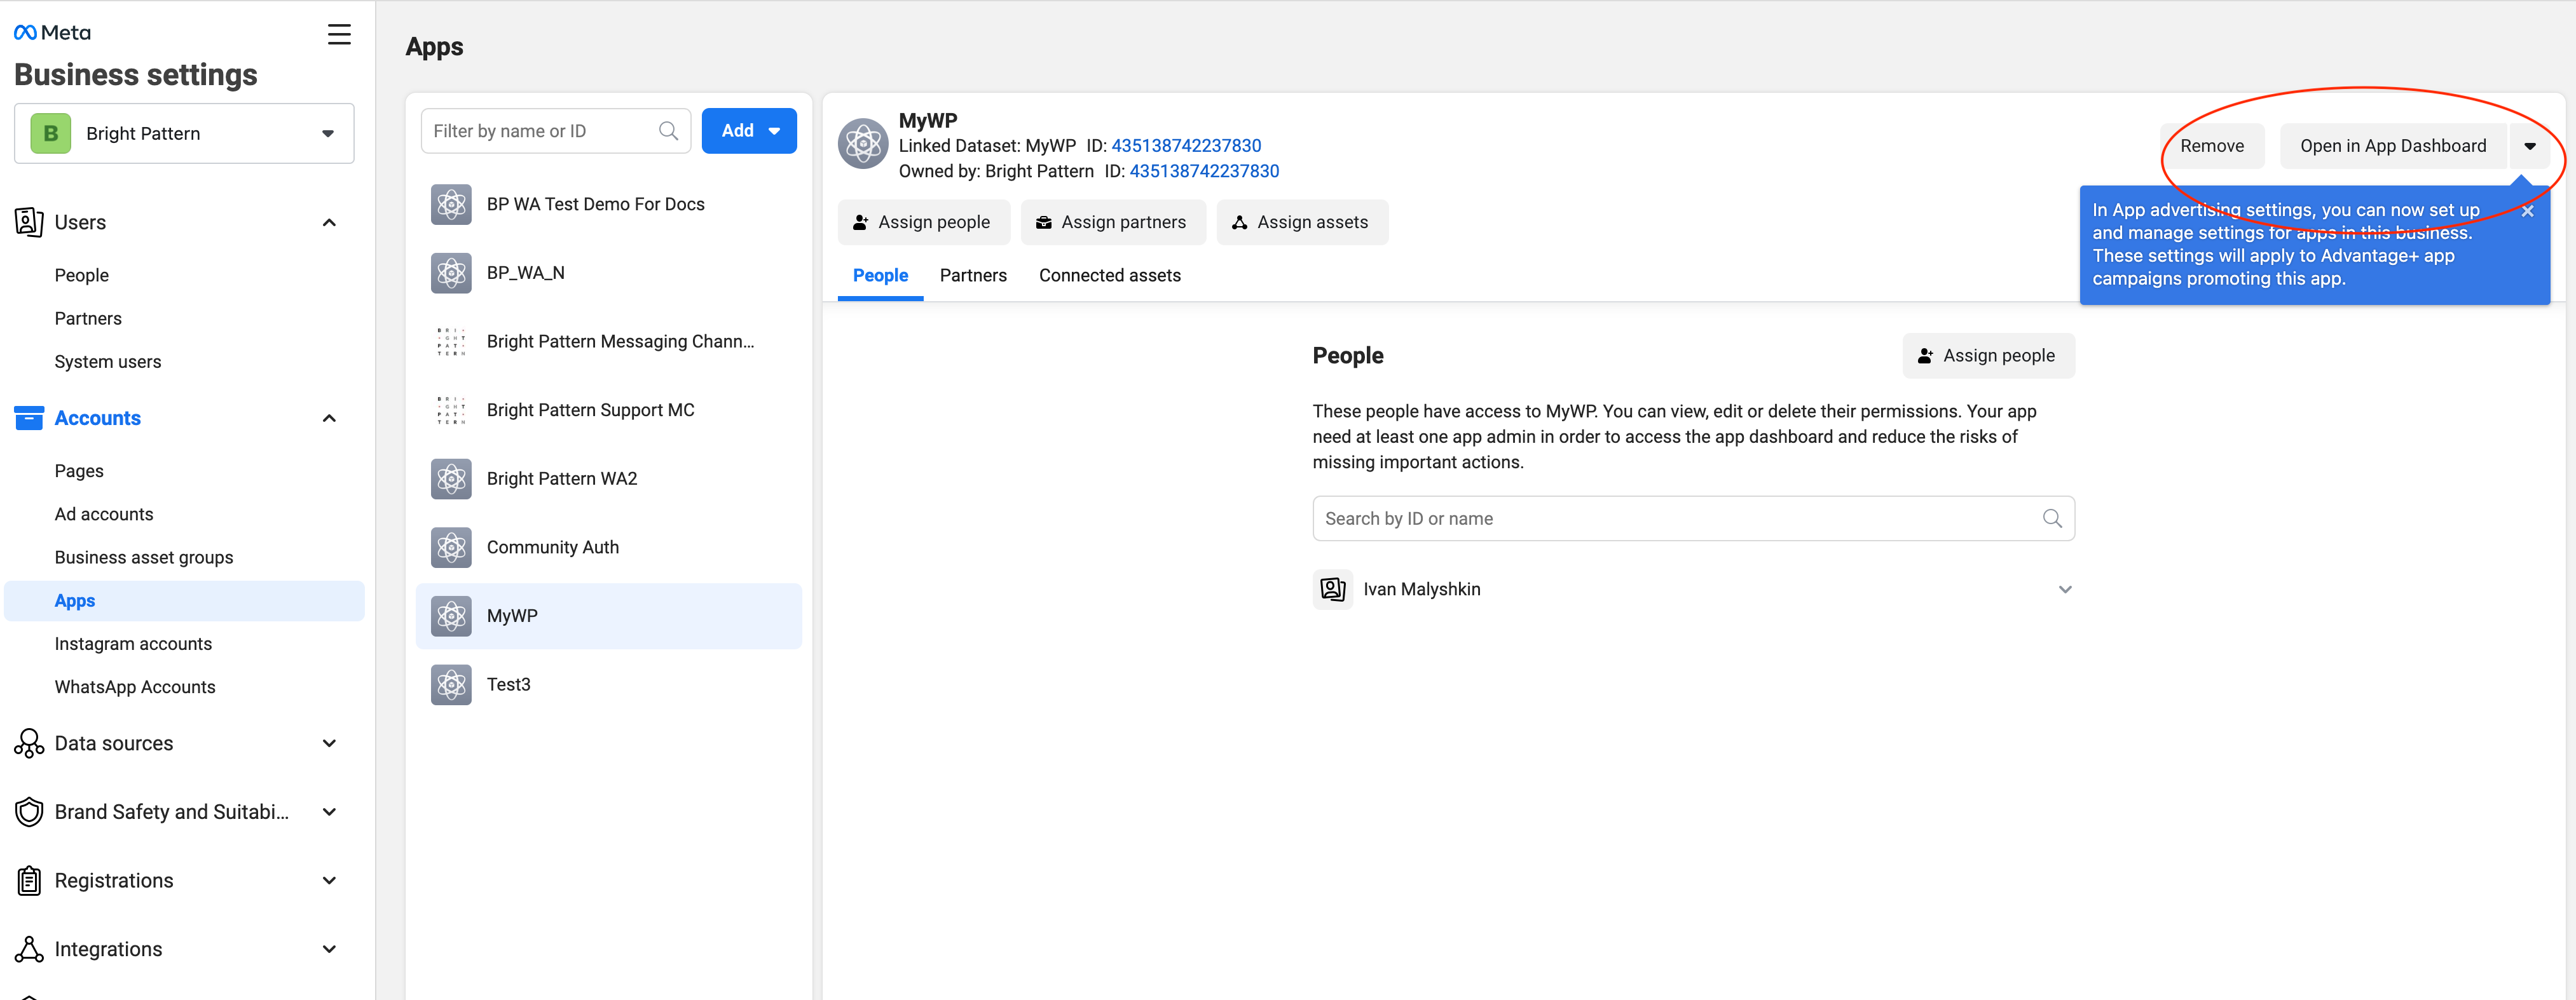Open the Bright Pattern business selector
The image size is (2576, 1000).
[x=184, y=133]
